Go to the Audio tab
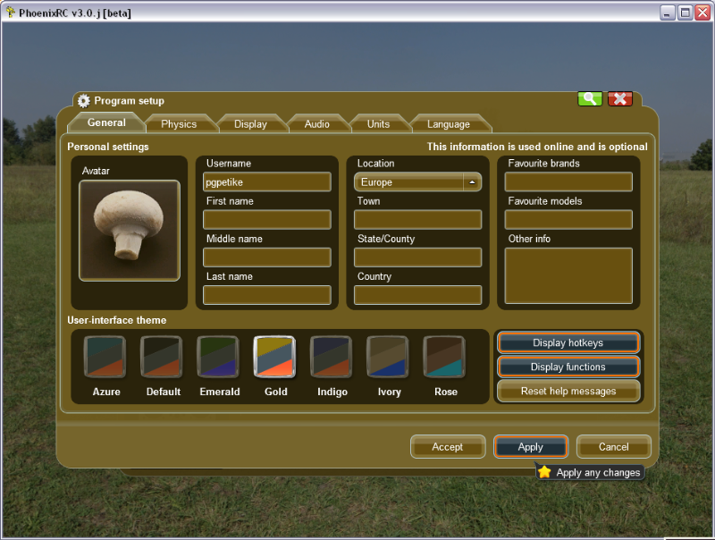715x540 pixels. click(316, 124)
